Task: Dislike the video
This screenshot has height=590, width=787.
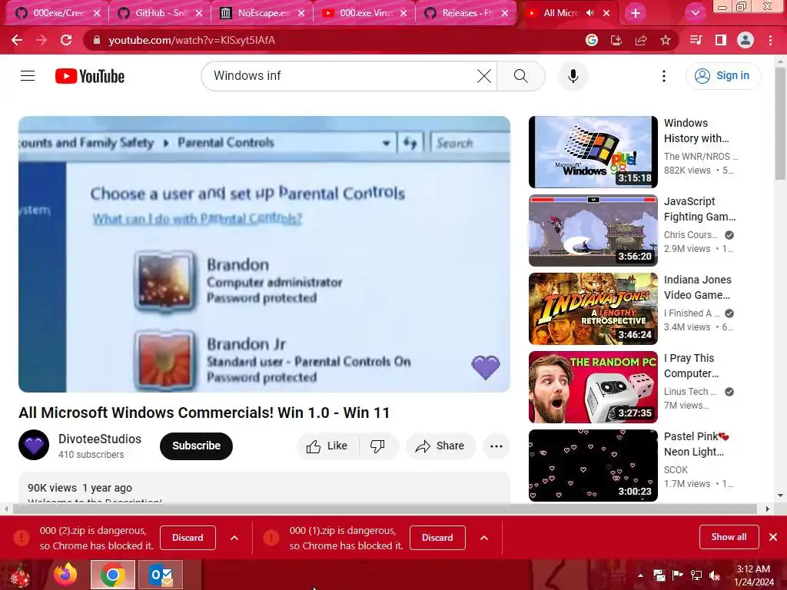Action: tap(377, 446)
